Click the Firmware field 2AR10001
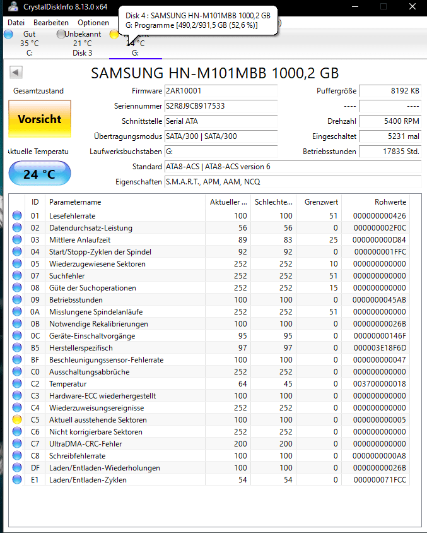This screenshot has height=533, width=427. click(221, 91)
